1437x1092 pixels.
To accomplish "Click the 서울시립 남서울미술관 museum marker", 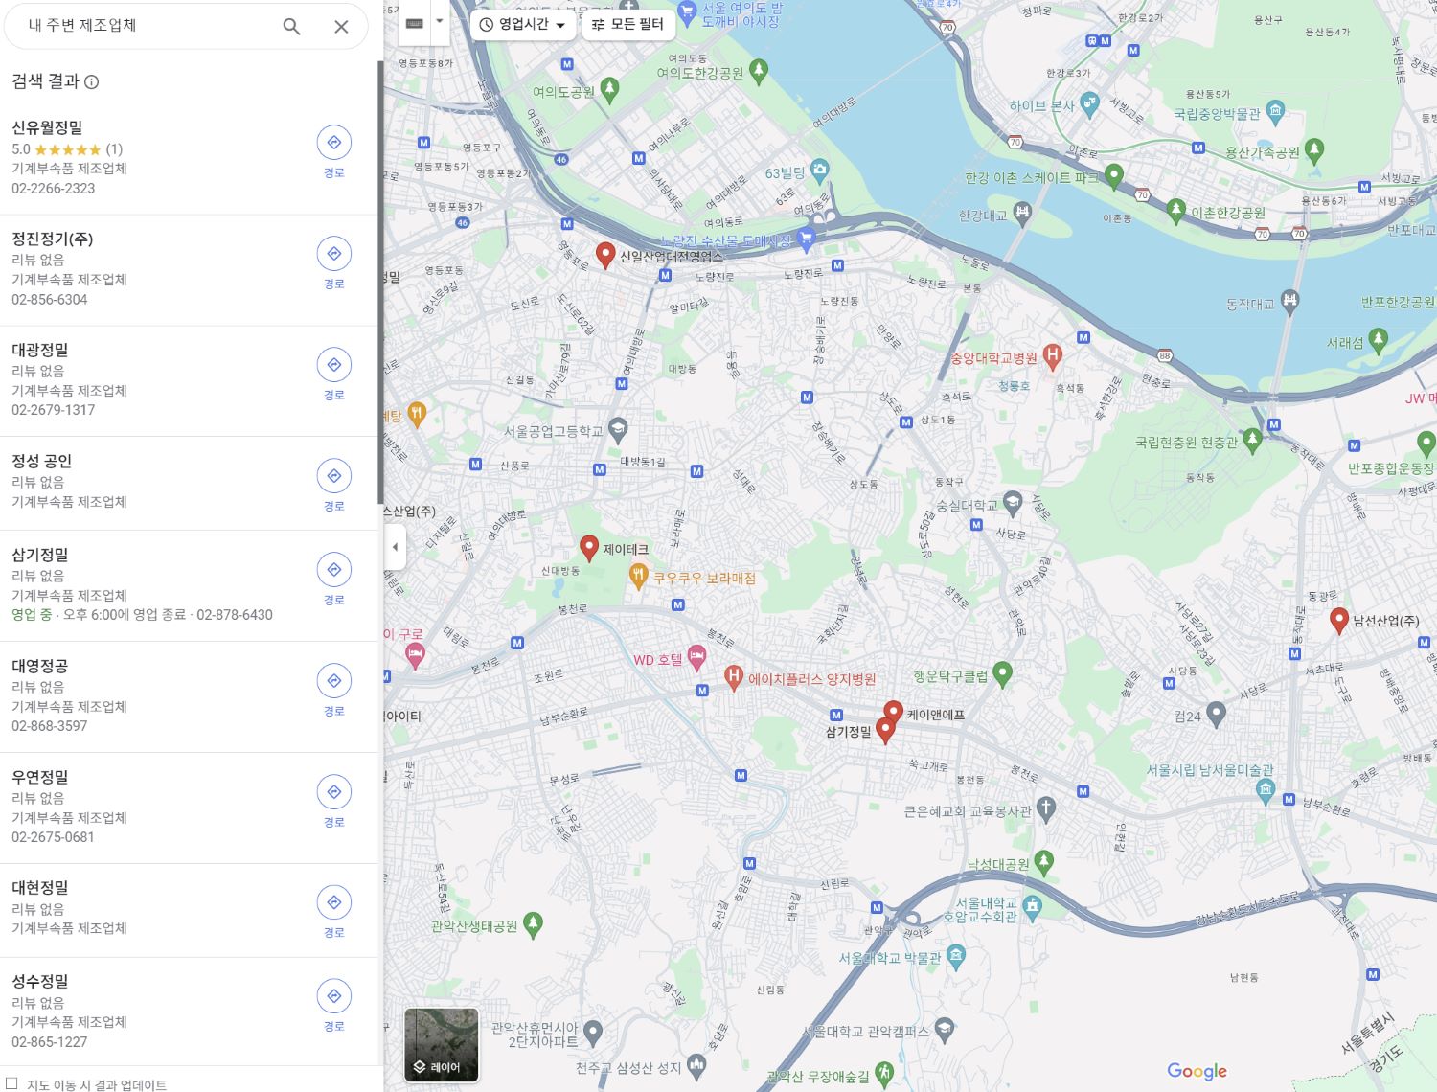I will 1266,791.
